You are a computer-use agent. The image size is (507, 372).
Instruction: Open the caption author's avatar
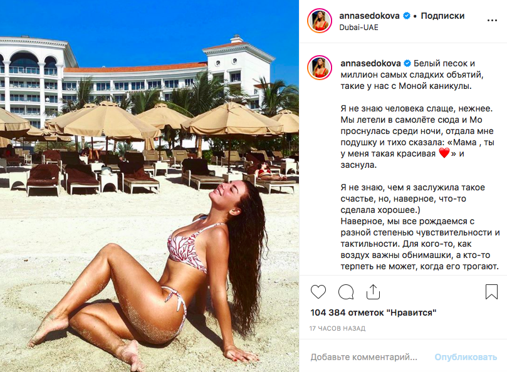point(320,68)
